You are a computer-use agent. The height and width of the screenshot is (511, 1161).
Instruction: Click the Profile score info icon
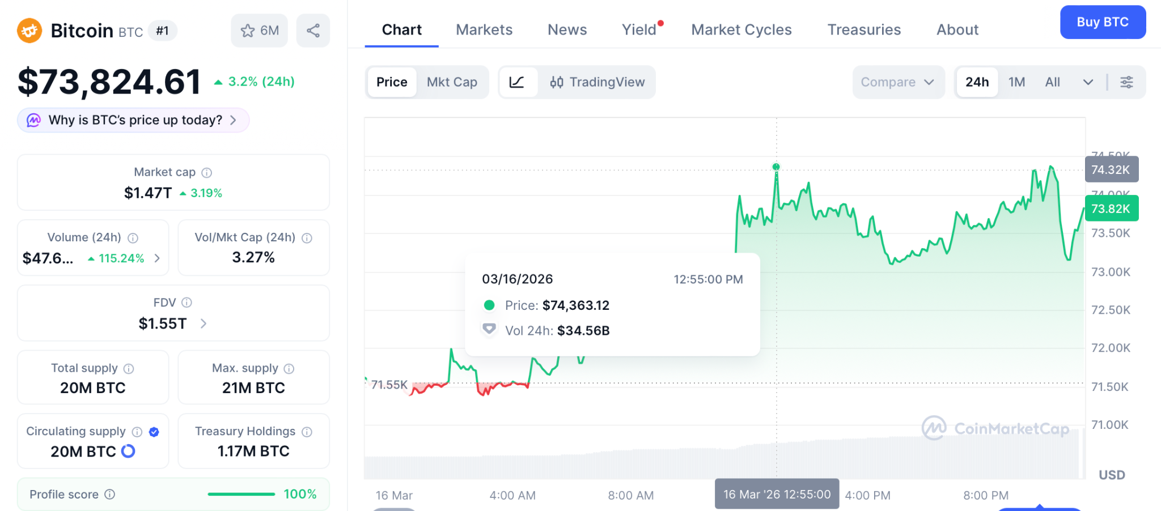(x=110, y=494)
